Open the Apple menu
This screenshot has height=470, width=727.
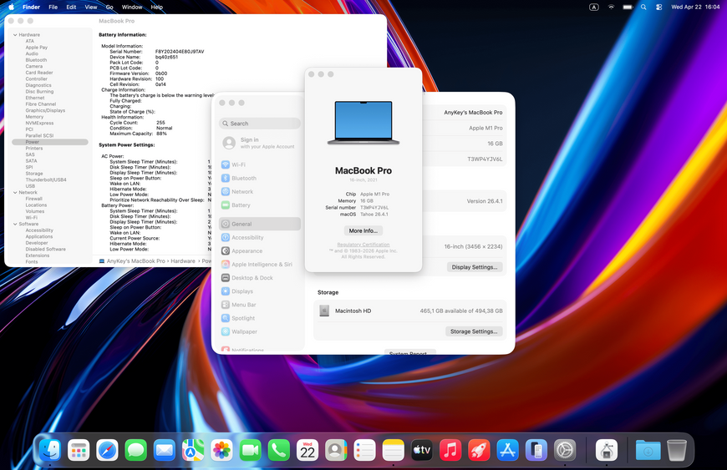click(11, 7)
